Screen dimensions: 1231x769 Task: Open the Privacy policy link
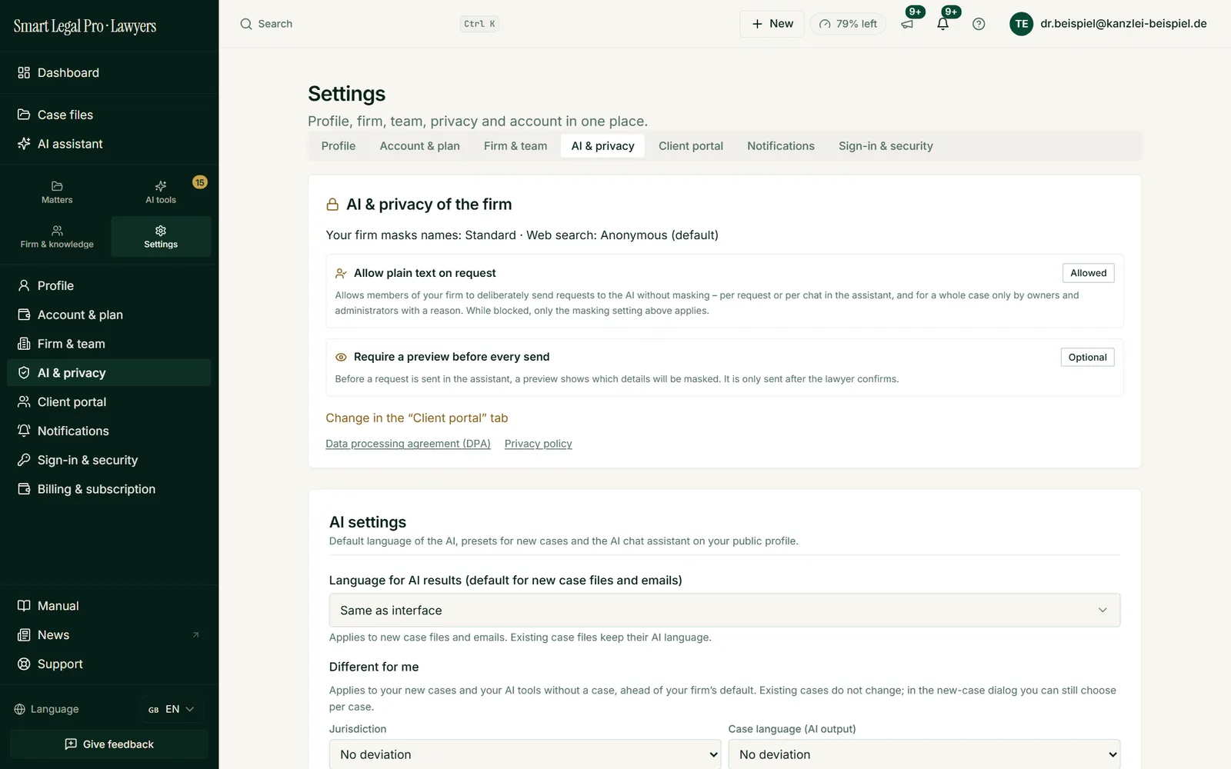539,444
